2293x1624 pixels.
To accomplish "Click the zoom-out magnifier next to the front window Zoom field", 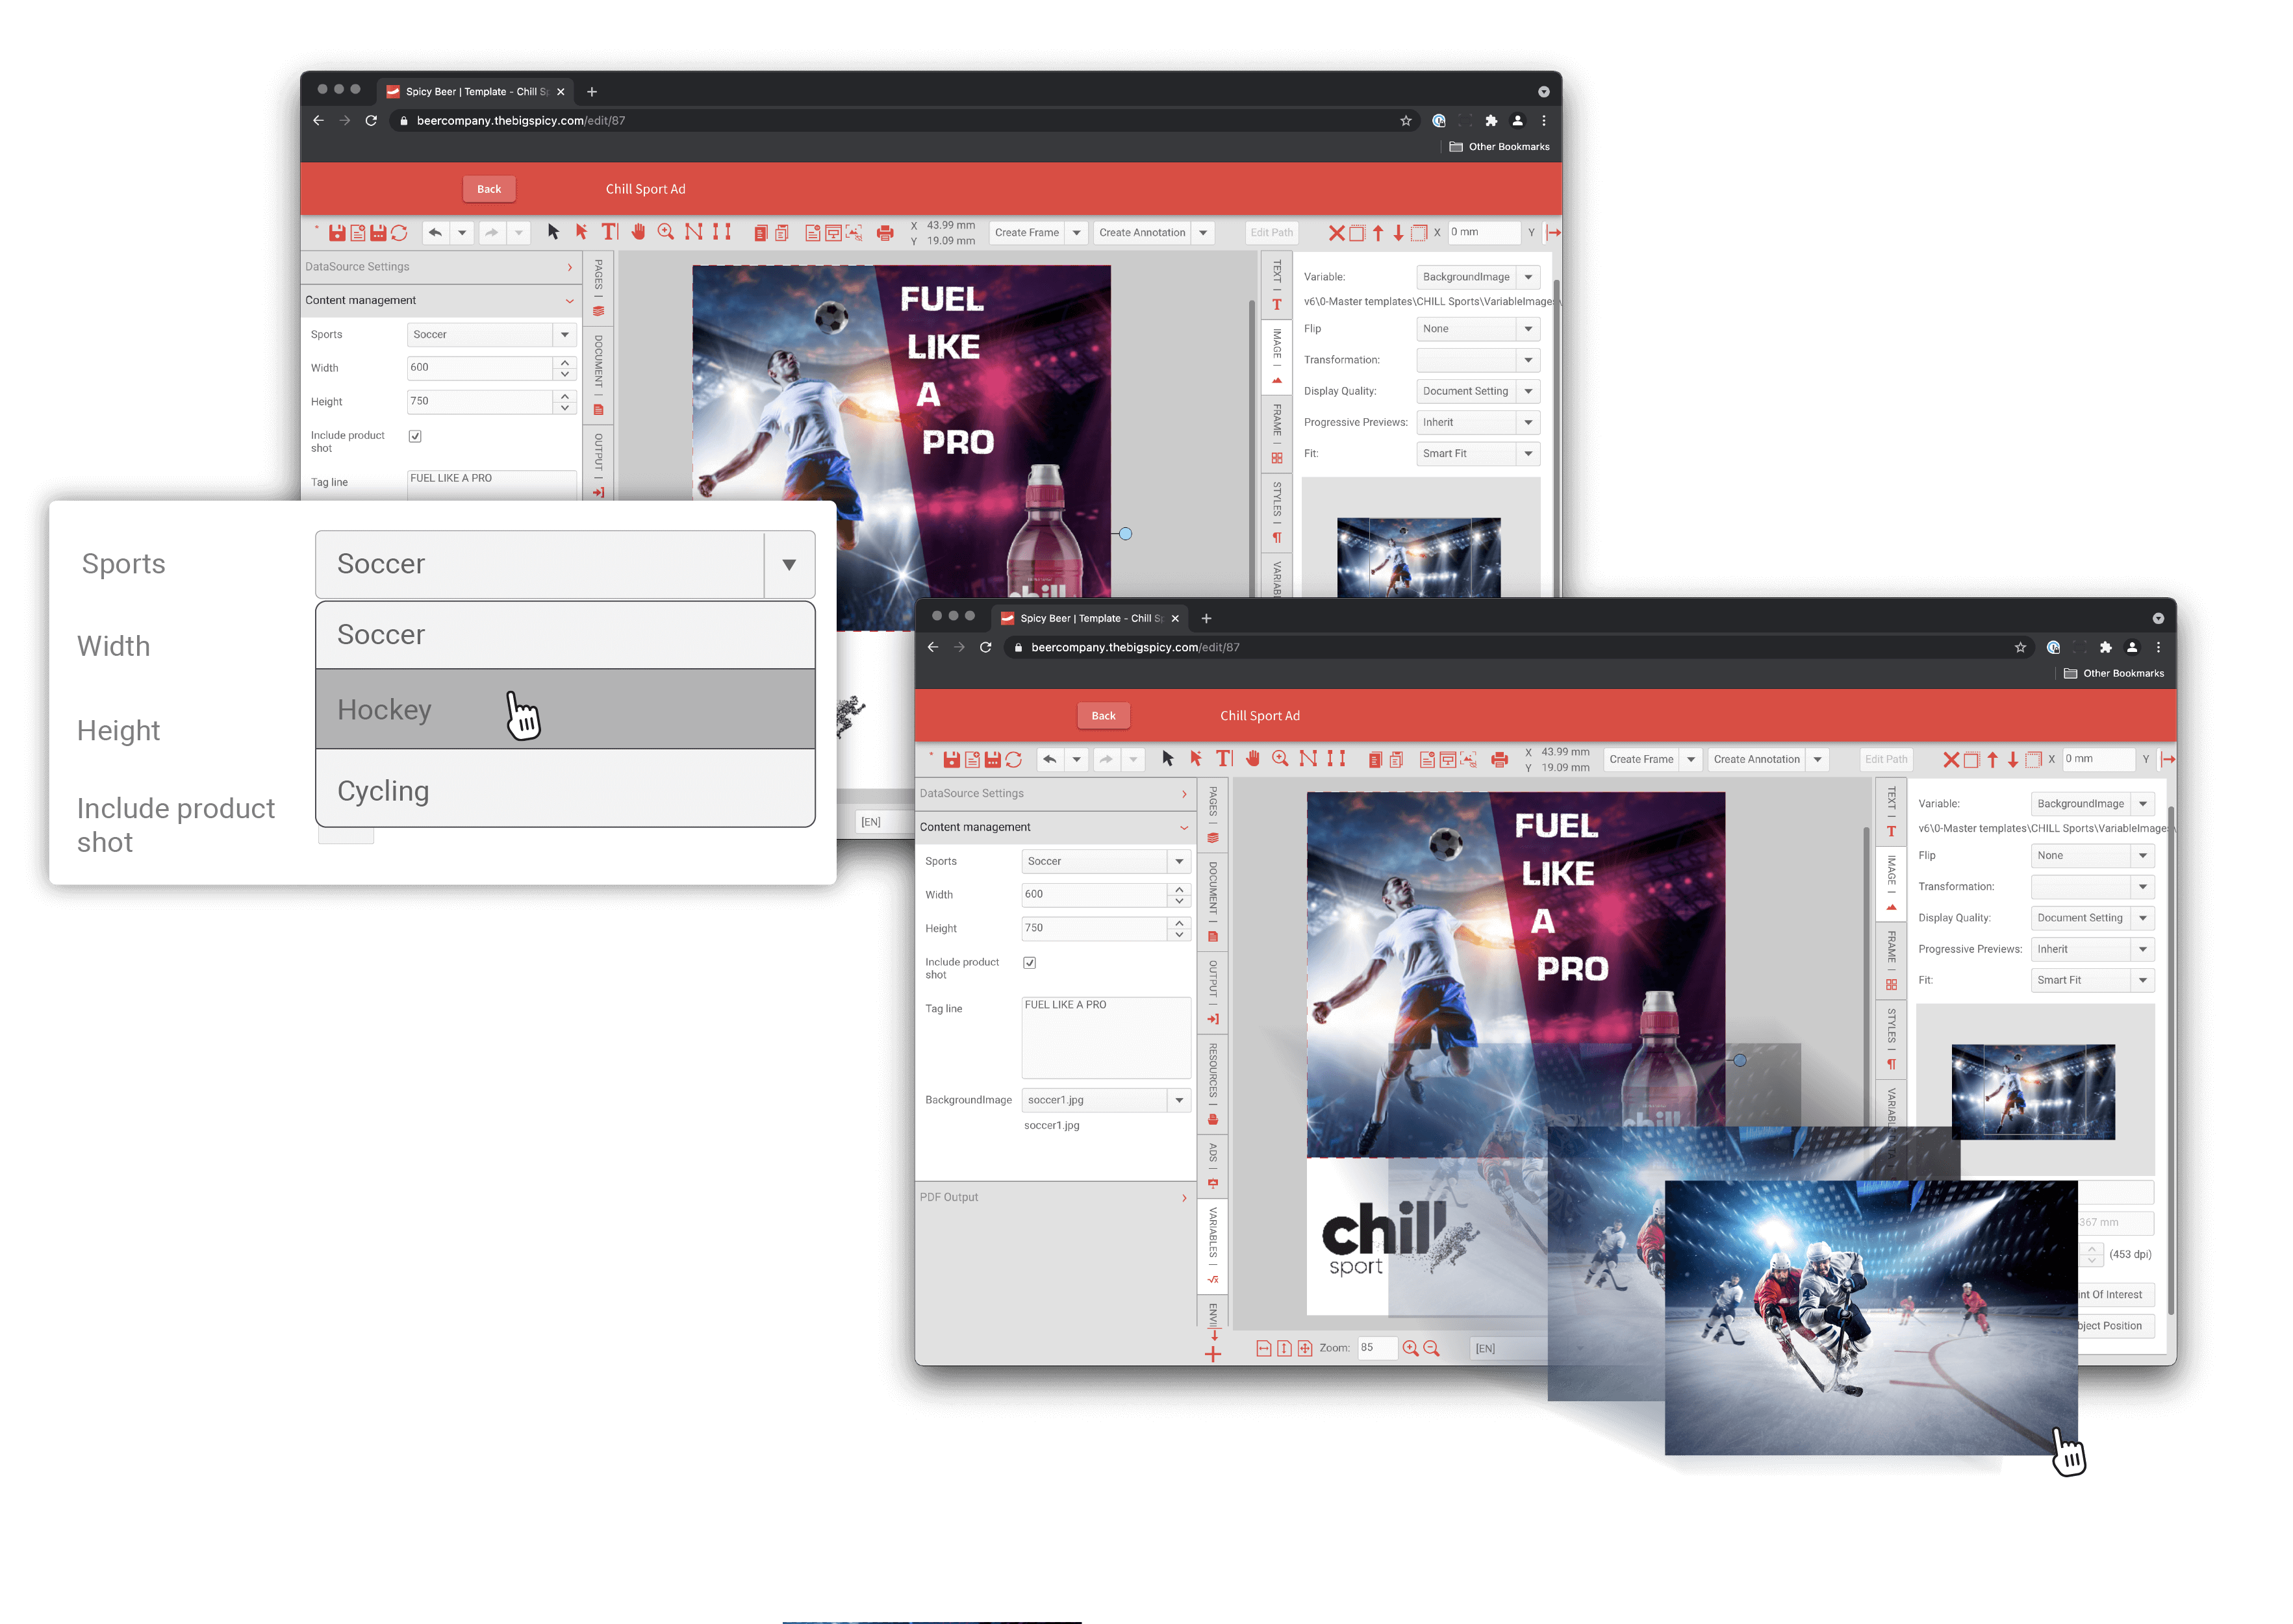I will pos(1432,1348).
